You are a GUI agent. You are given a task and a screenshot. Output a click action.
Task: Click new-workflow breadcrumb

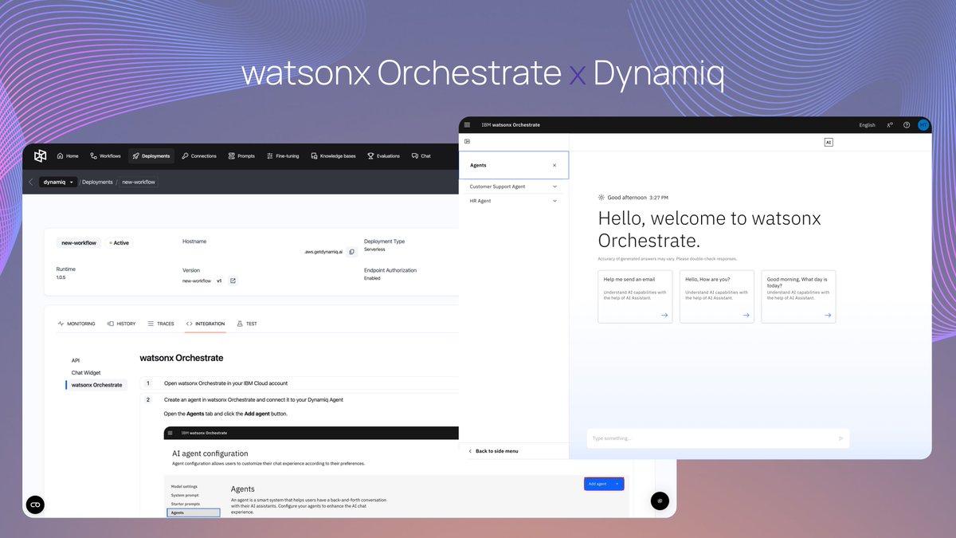(139, 182)
